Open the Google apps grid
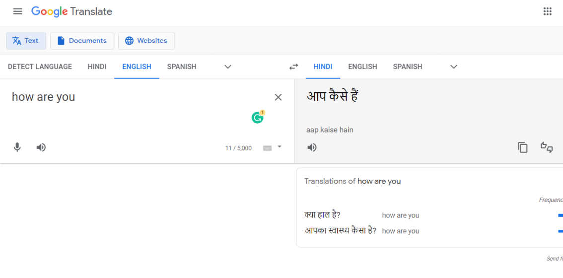563x278 pixels. coord(547,11)
